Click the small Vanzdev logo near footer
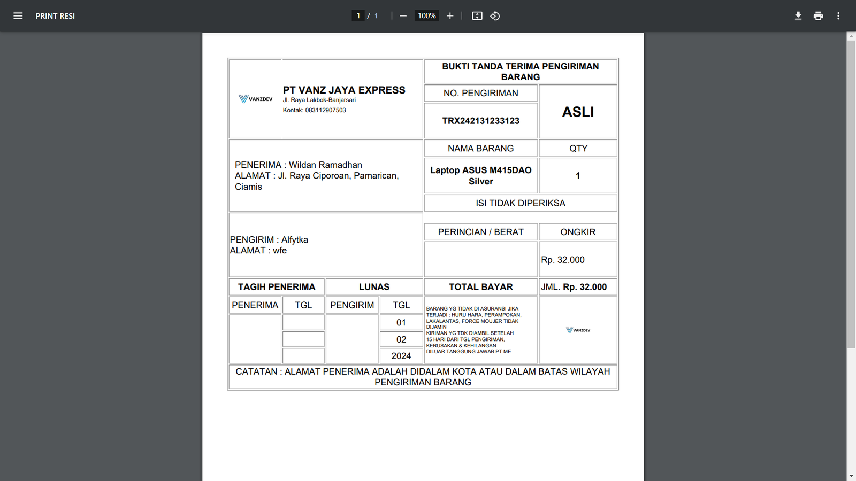856x481 pixels. tap(578, 330)
